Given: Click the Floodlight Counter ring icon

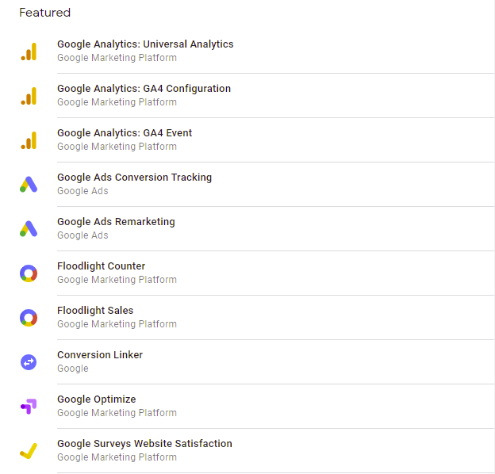Looking at the screenshot, I should (x=29, y=273).
